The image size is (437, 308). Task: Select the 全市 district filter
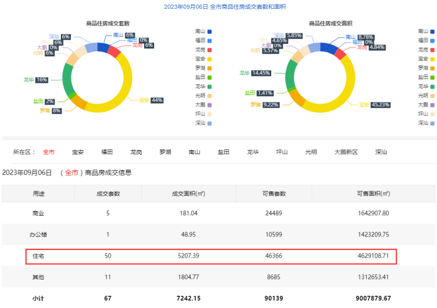(x=48, y=152)
